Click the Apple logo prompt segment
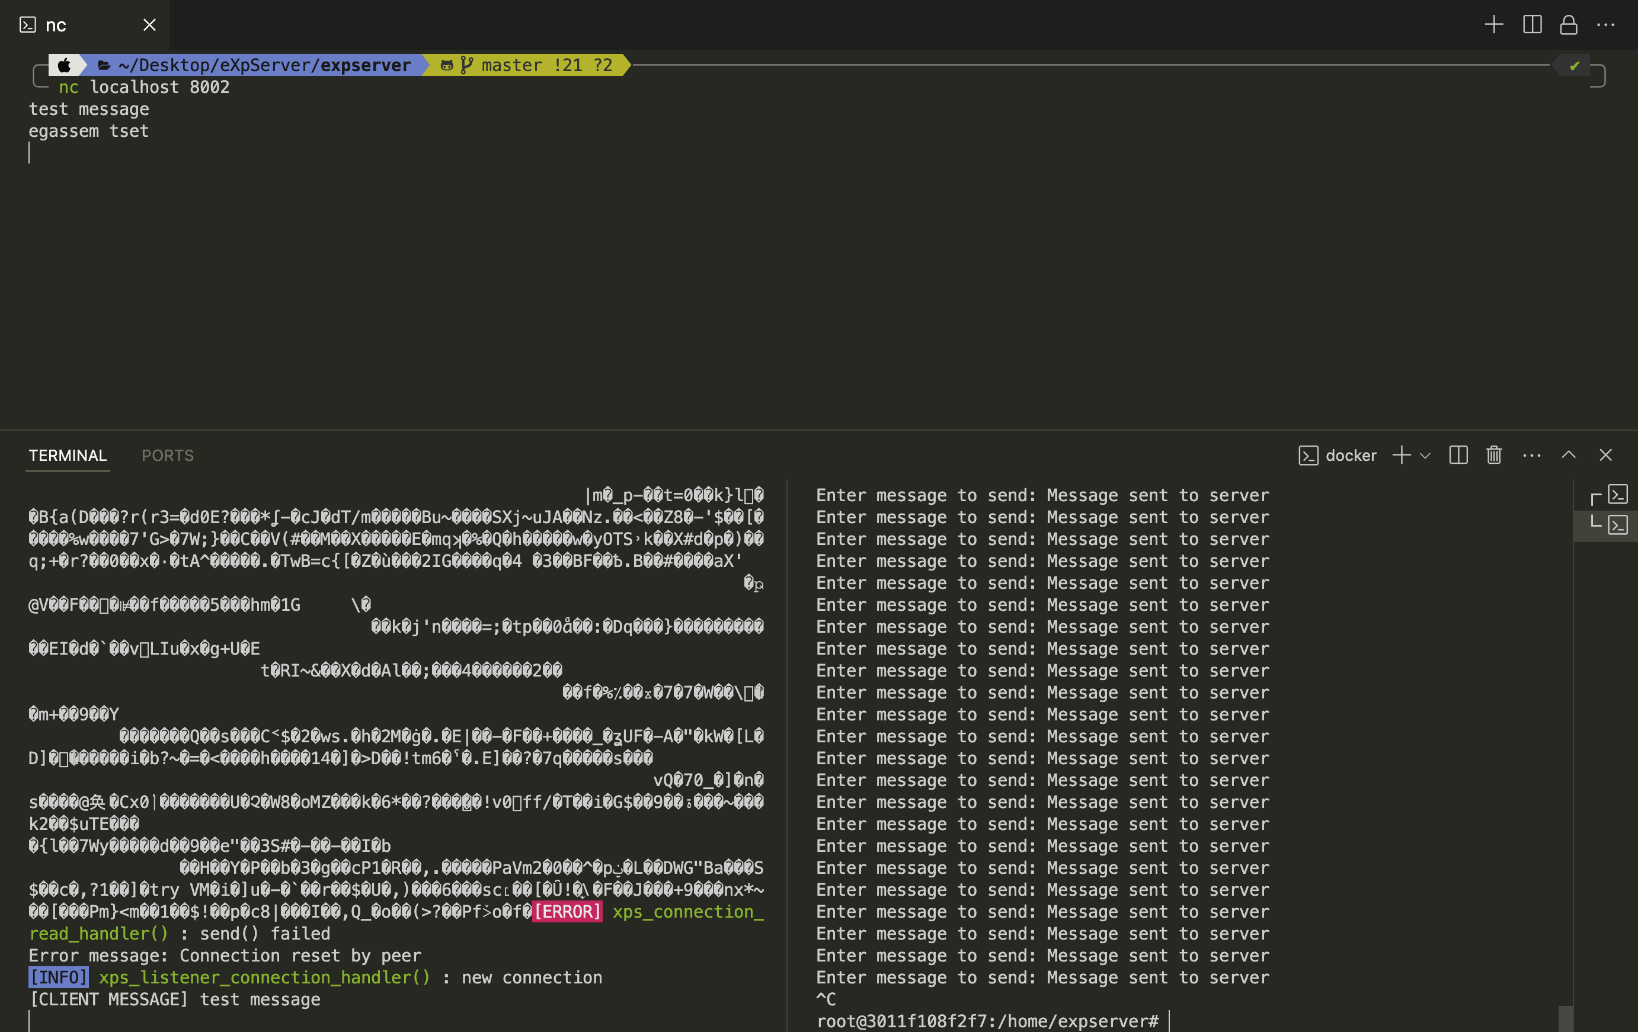 coord(64,65)
